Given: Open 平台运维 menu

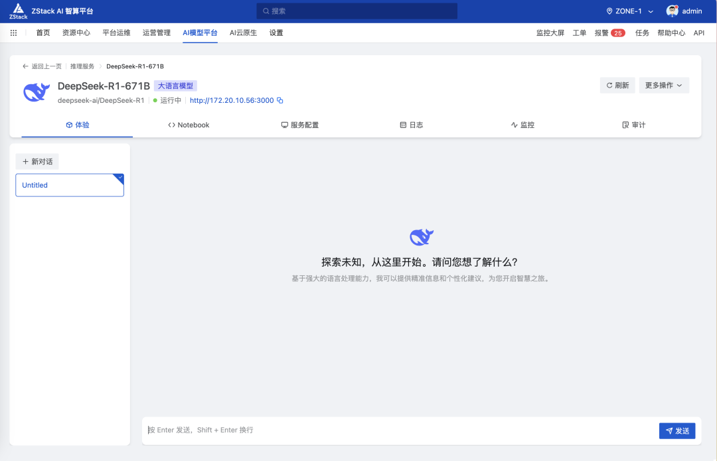Looking at the screenshot, I should click(117, 33).
